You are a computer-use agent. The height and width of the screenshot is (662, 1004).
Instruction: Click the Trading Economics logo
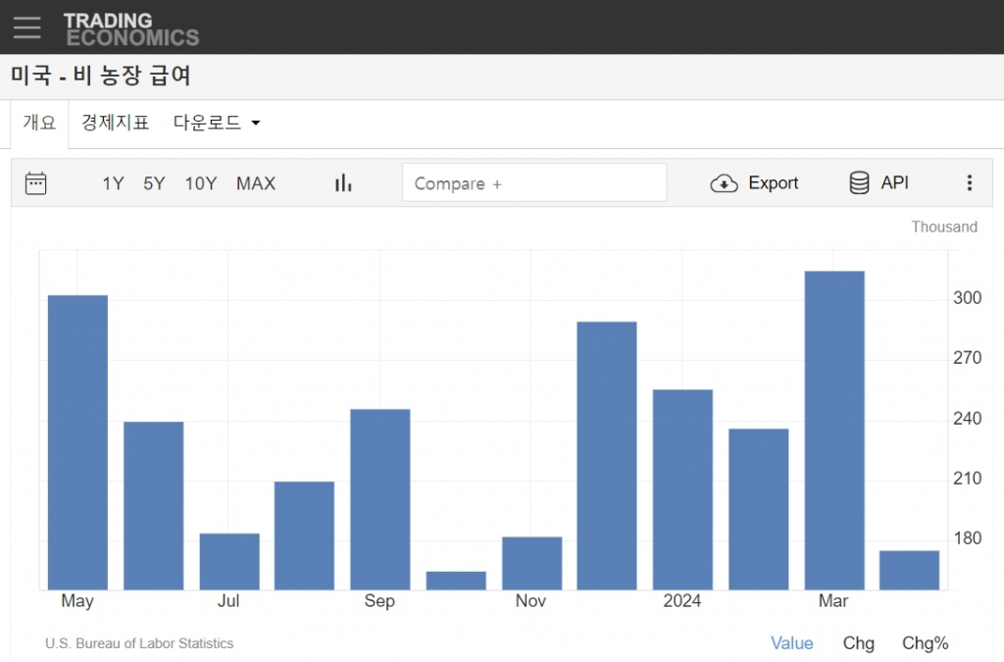click(x=131, y=28)
